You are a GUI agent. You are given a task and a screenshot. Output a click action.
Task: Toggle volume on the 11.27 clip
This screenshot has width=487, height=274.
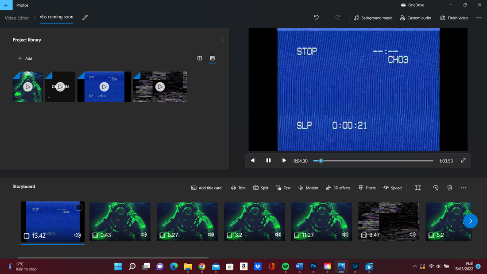[x=345, y=235]
